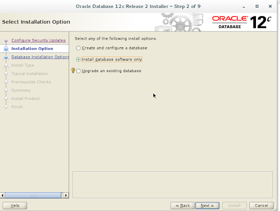Click the Configure Security Updates step bullet icon
The width and height of the screenshot is (280, 211).
click(x=6, y=41)
